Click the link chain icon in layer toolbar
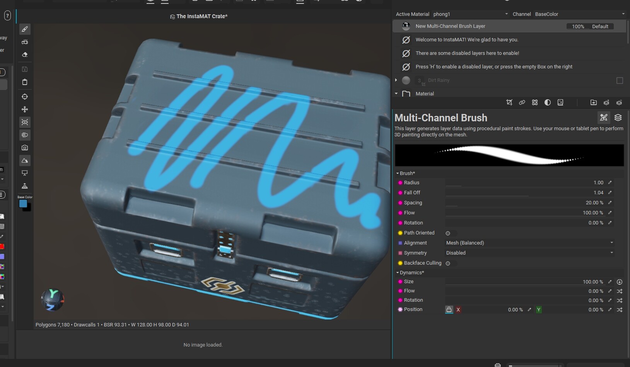The width and height of the screenshot is (630, 367). click(522, 102)
